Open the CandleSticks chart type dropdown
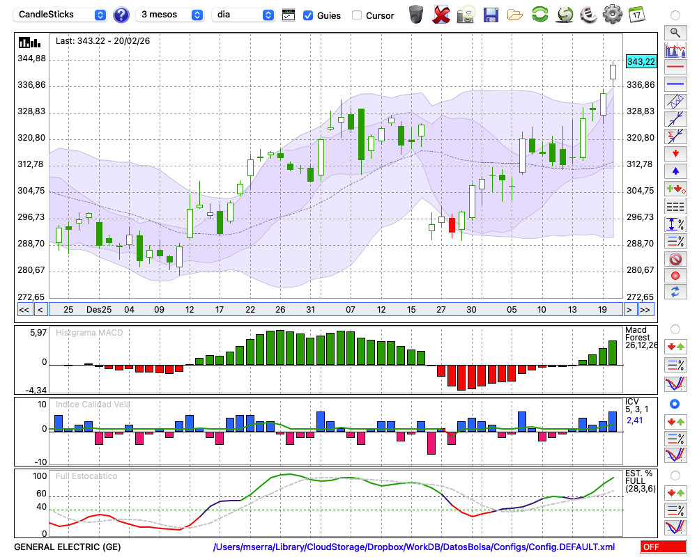This screenshot has width=697, height=557. pos(60,15)
